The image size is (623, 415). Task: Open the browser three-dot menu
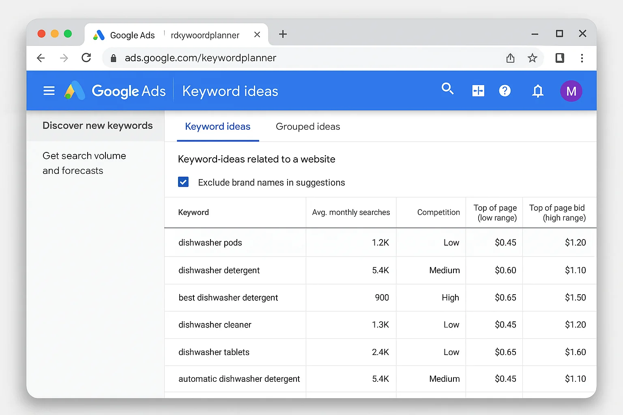[x=582, y=58]
